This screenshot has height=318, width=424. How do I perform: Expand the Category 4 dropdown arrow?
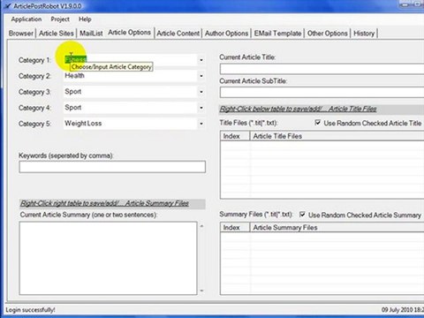click(x=201, y=108)
